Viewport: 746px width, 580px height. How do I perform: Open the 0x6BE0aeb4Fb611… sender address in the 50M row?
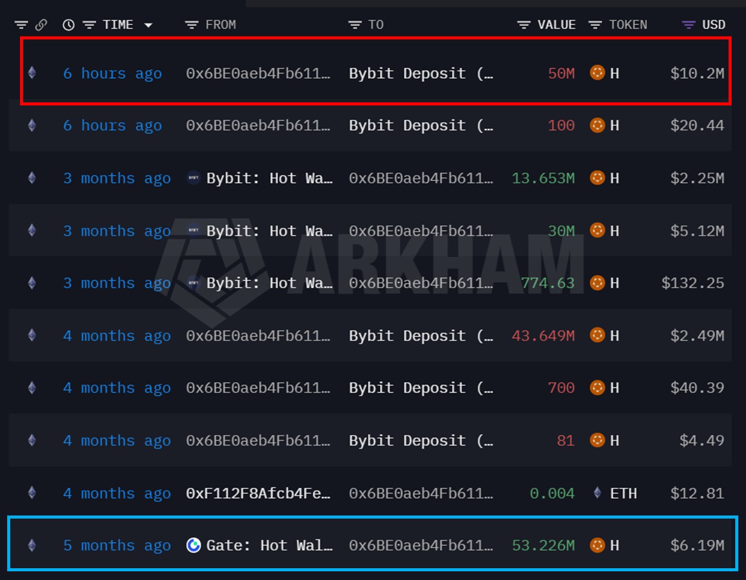pyautogui.click(x=258, y=73)
